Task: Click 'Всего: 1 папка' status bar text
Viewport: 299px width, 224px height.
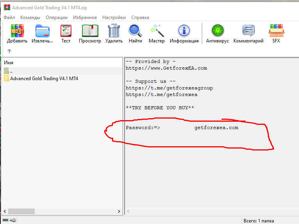Action: (258, 221)
